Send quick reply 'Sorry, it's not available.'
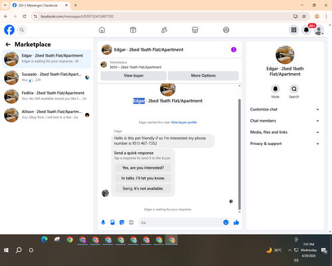The height and width of the screenshot is (266, 332). (143, 189)
